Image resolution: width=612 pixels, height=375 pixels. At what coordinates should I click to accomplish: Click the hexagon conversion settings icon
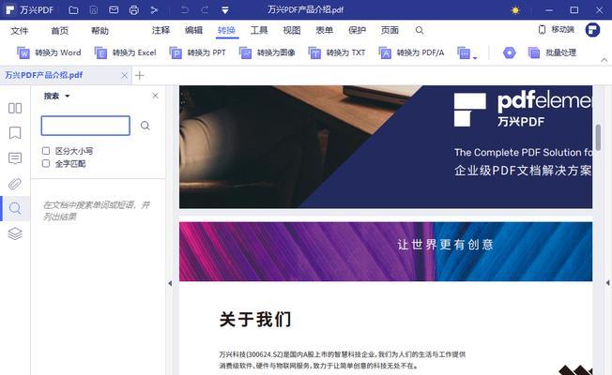509,52
